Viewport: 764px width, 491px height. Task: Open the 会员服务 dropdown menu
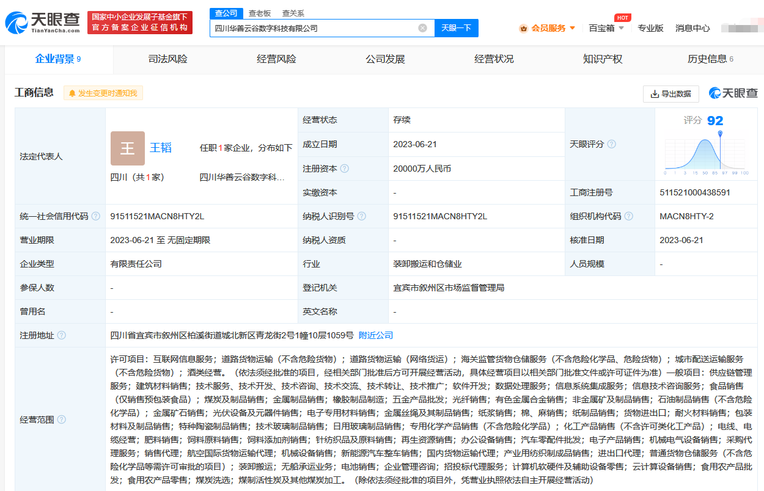(548, 28)
